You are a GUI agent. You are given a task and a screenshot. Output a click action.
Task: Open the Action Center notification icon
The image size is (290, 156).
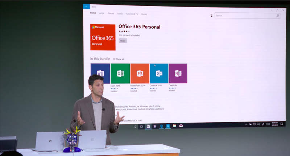(x=282, y=124)
